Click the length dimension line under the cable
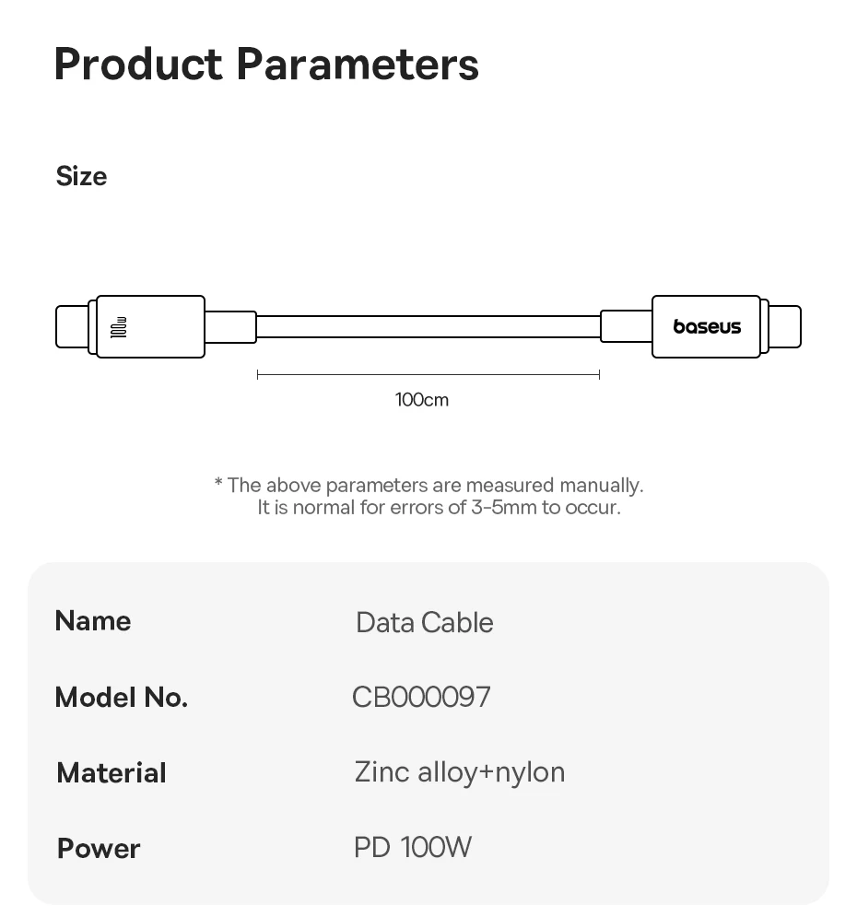The image size is (857, 917). (428, 374)
